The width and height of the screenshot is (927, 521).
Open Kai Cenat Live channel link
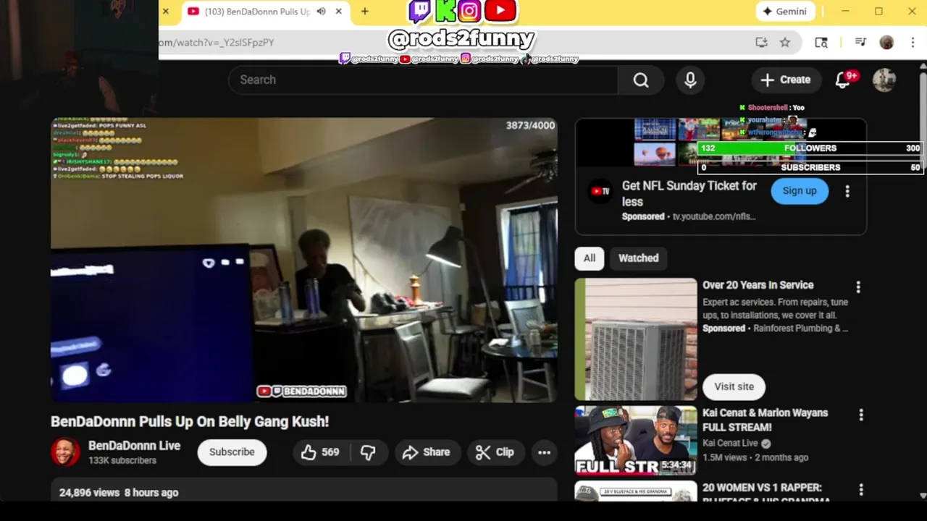coord(730,443)
